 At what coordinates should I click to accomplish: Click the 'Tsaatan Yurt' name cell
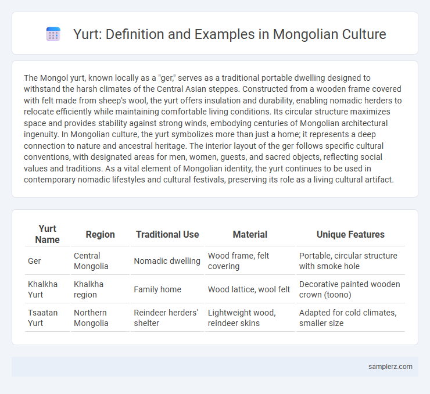tap(48, 318)
